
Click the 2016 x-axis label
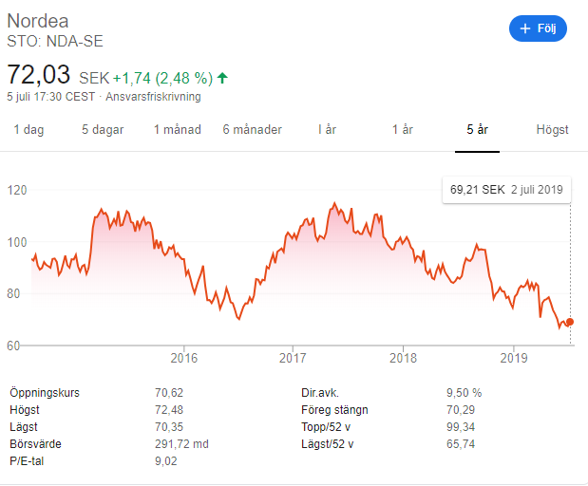point(183,358)
